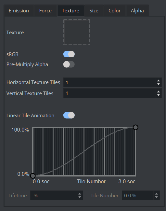Go to the Alpha tab
Viewport: 166px width, 211px height.
point(137,11)
